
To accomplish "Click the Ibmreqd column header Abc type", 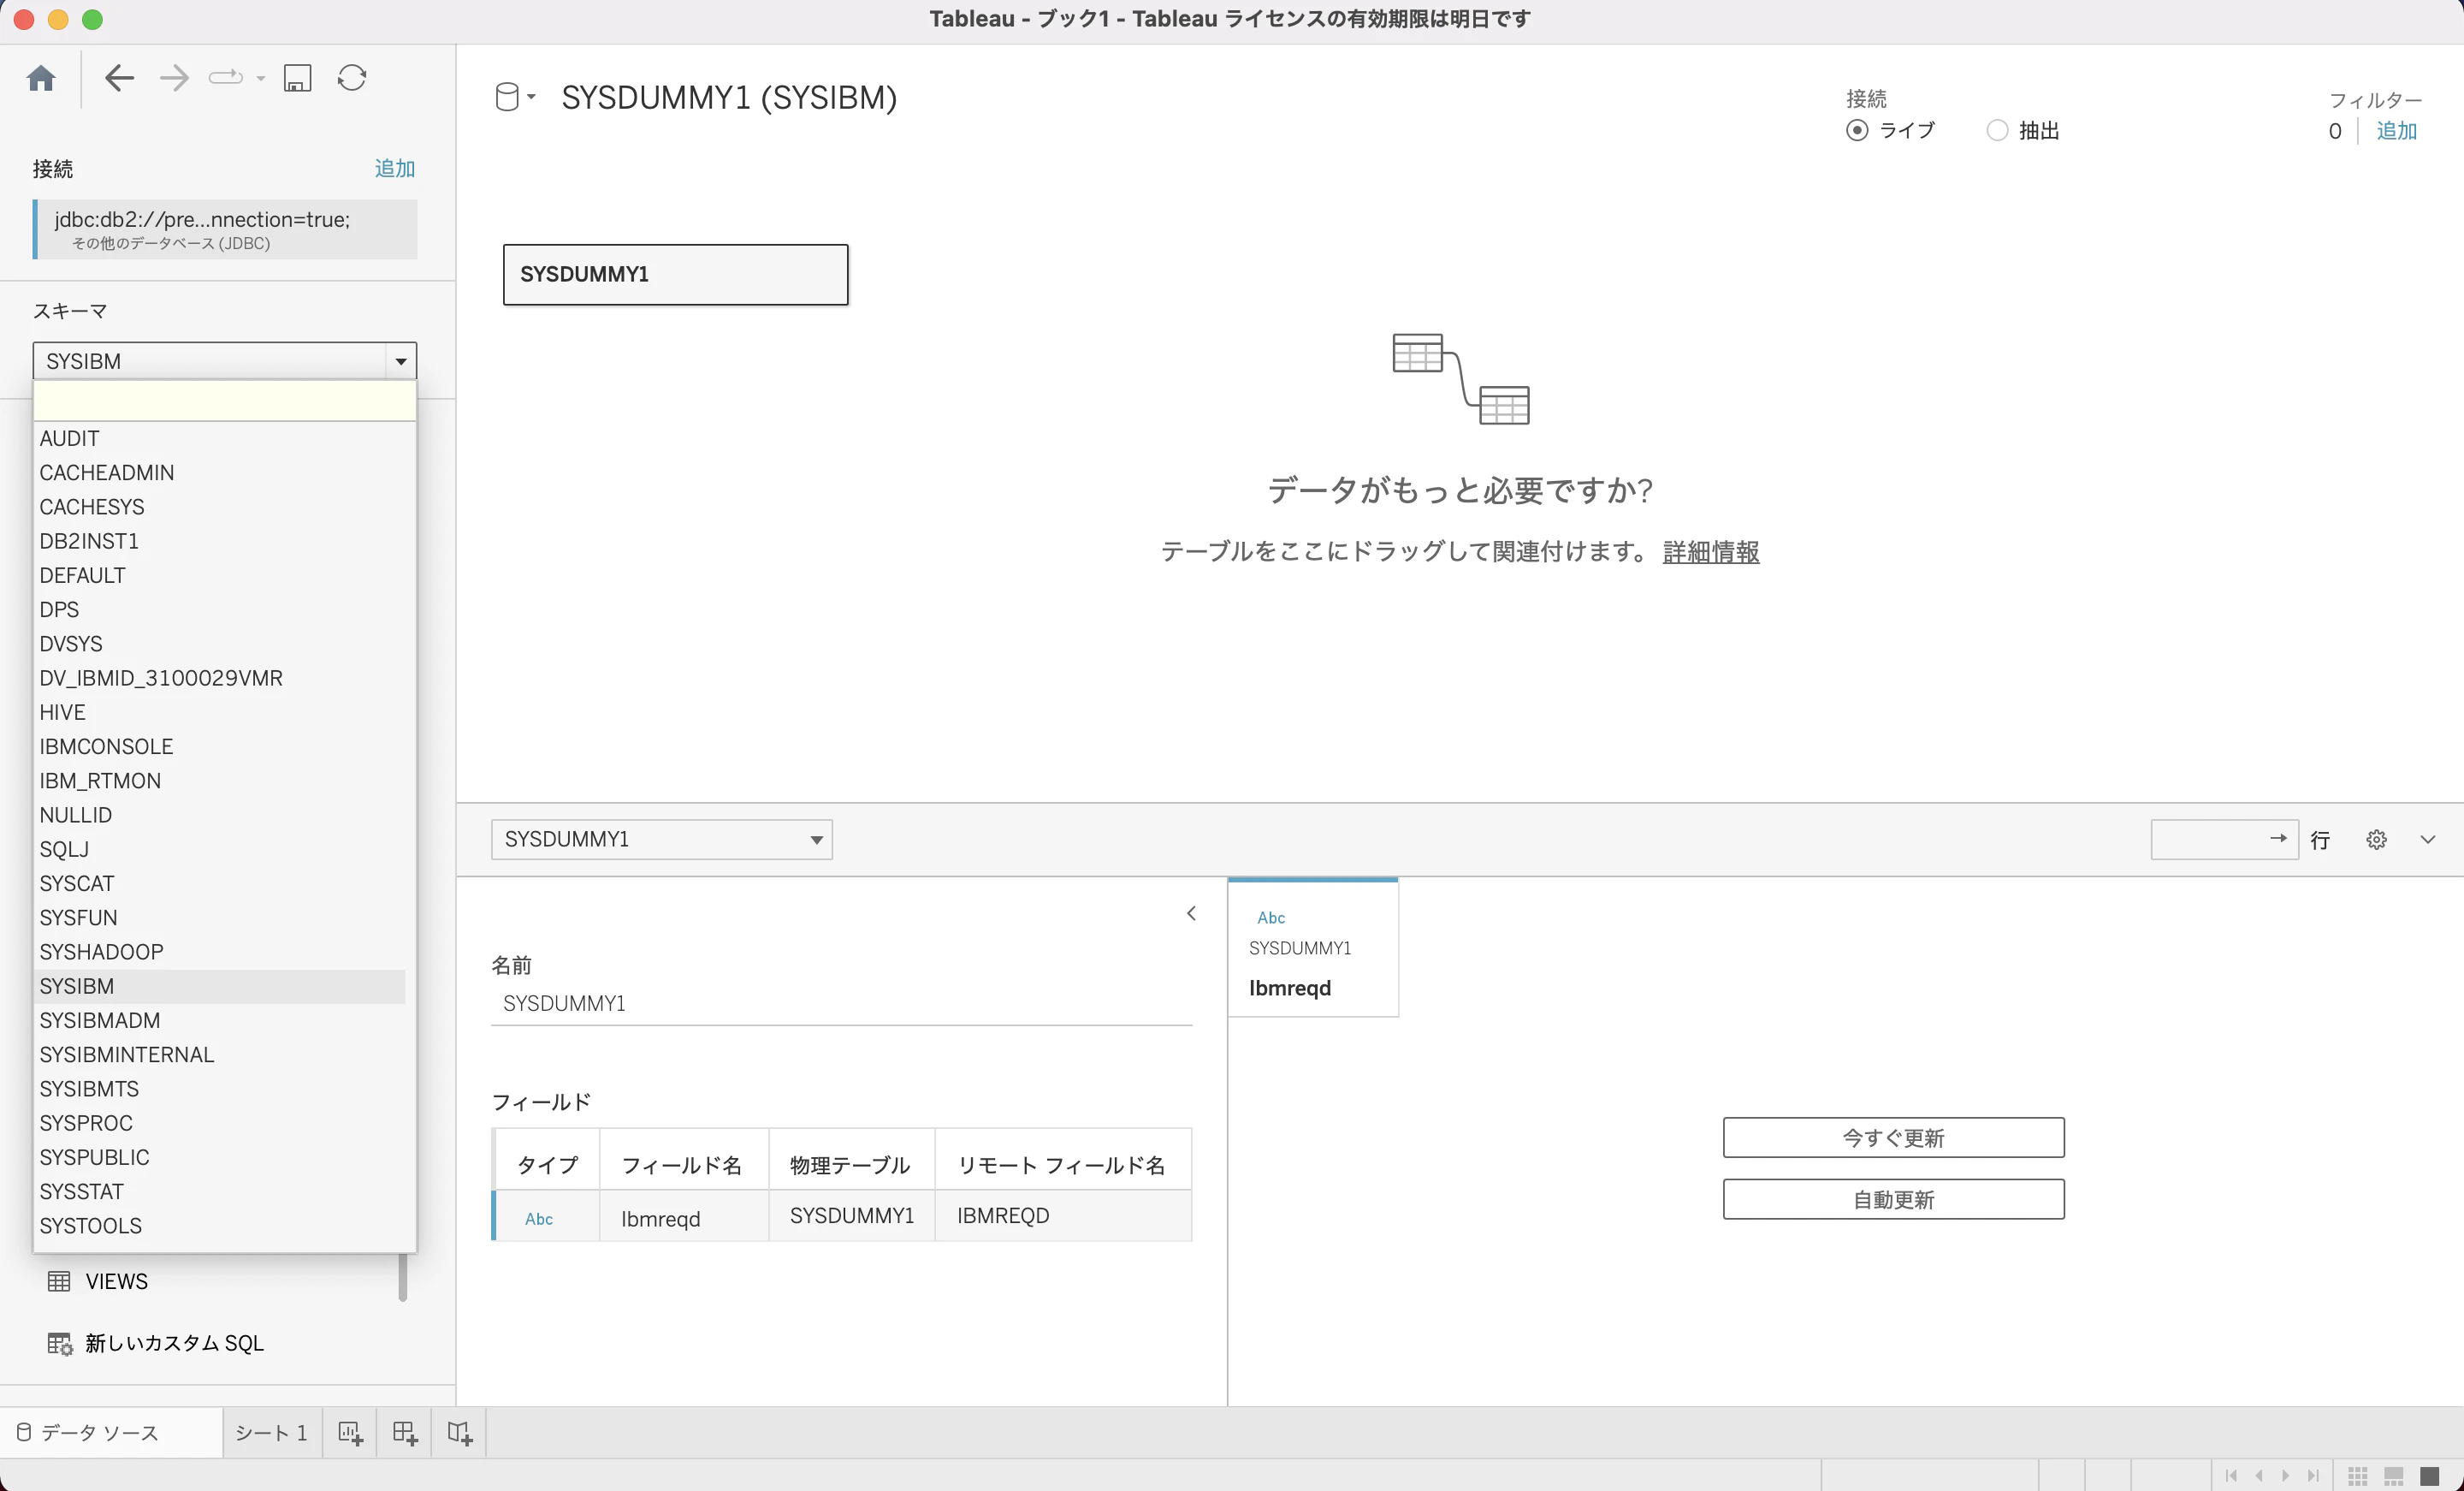I will [1271, 918].
